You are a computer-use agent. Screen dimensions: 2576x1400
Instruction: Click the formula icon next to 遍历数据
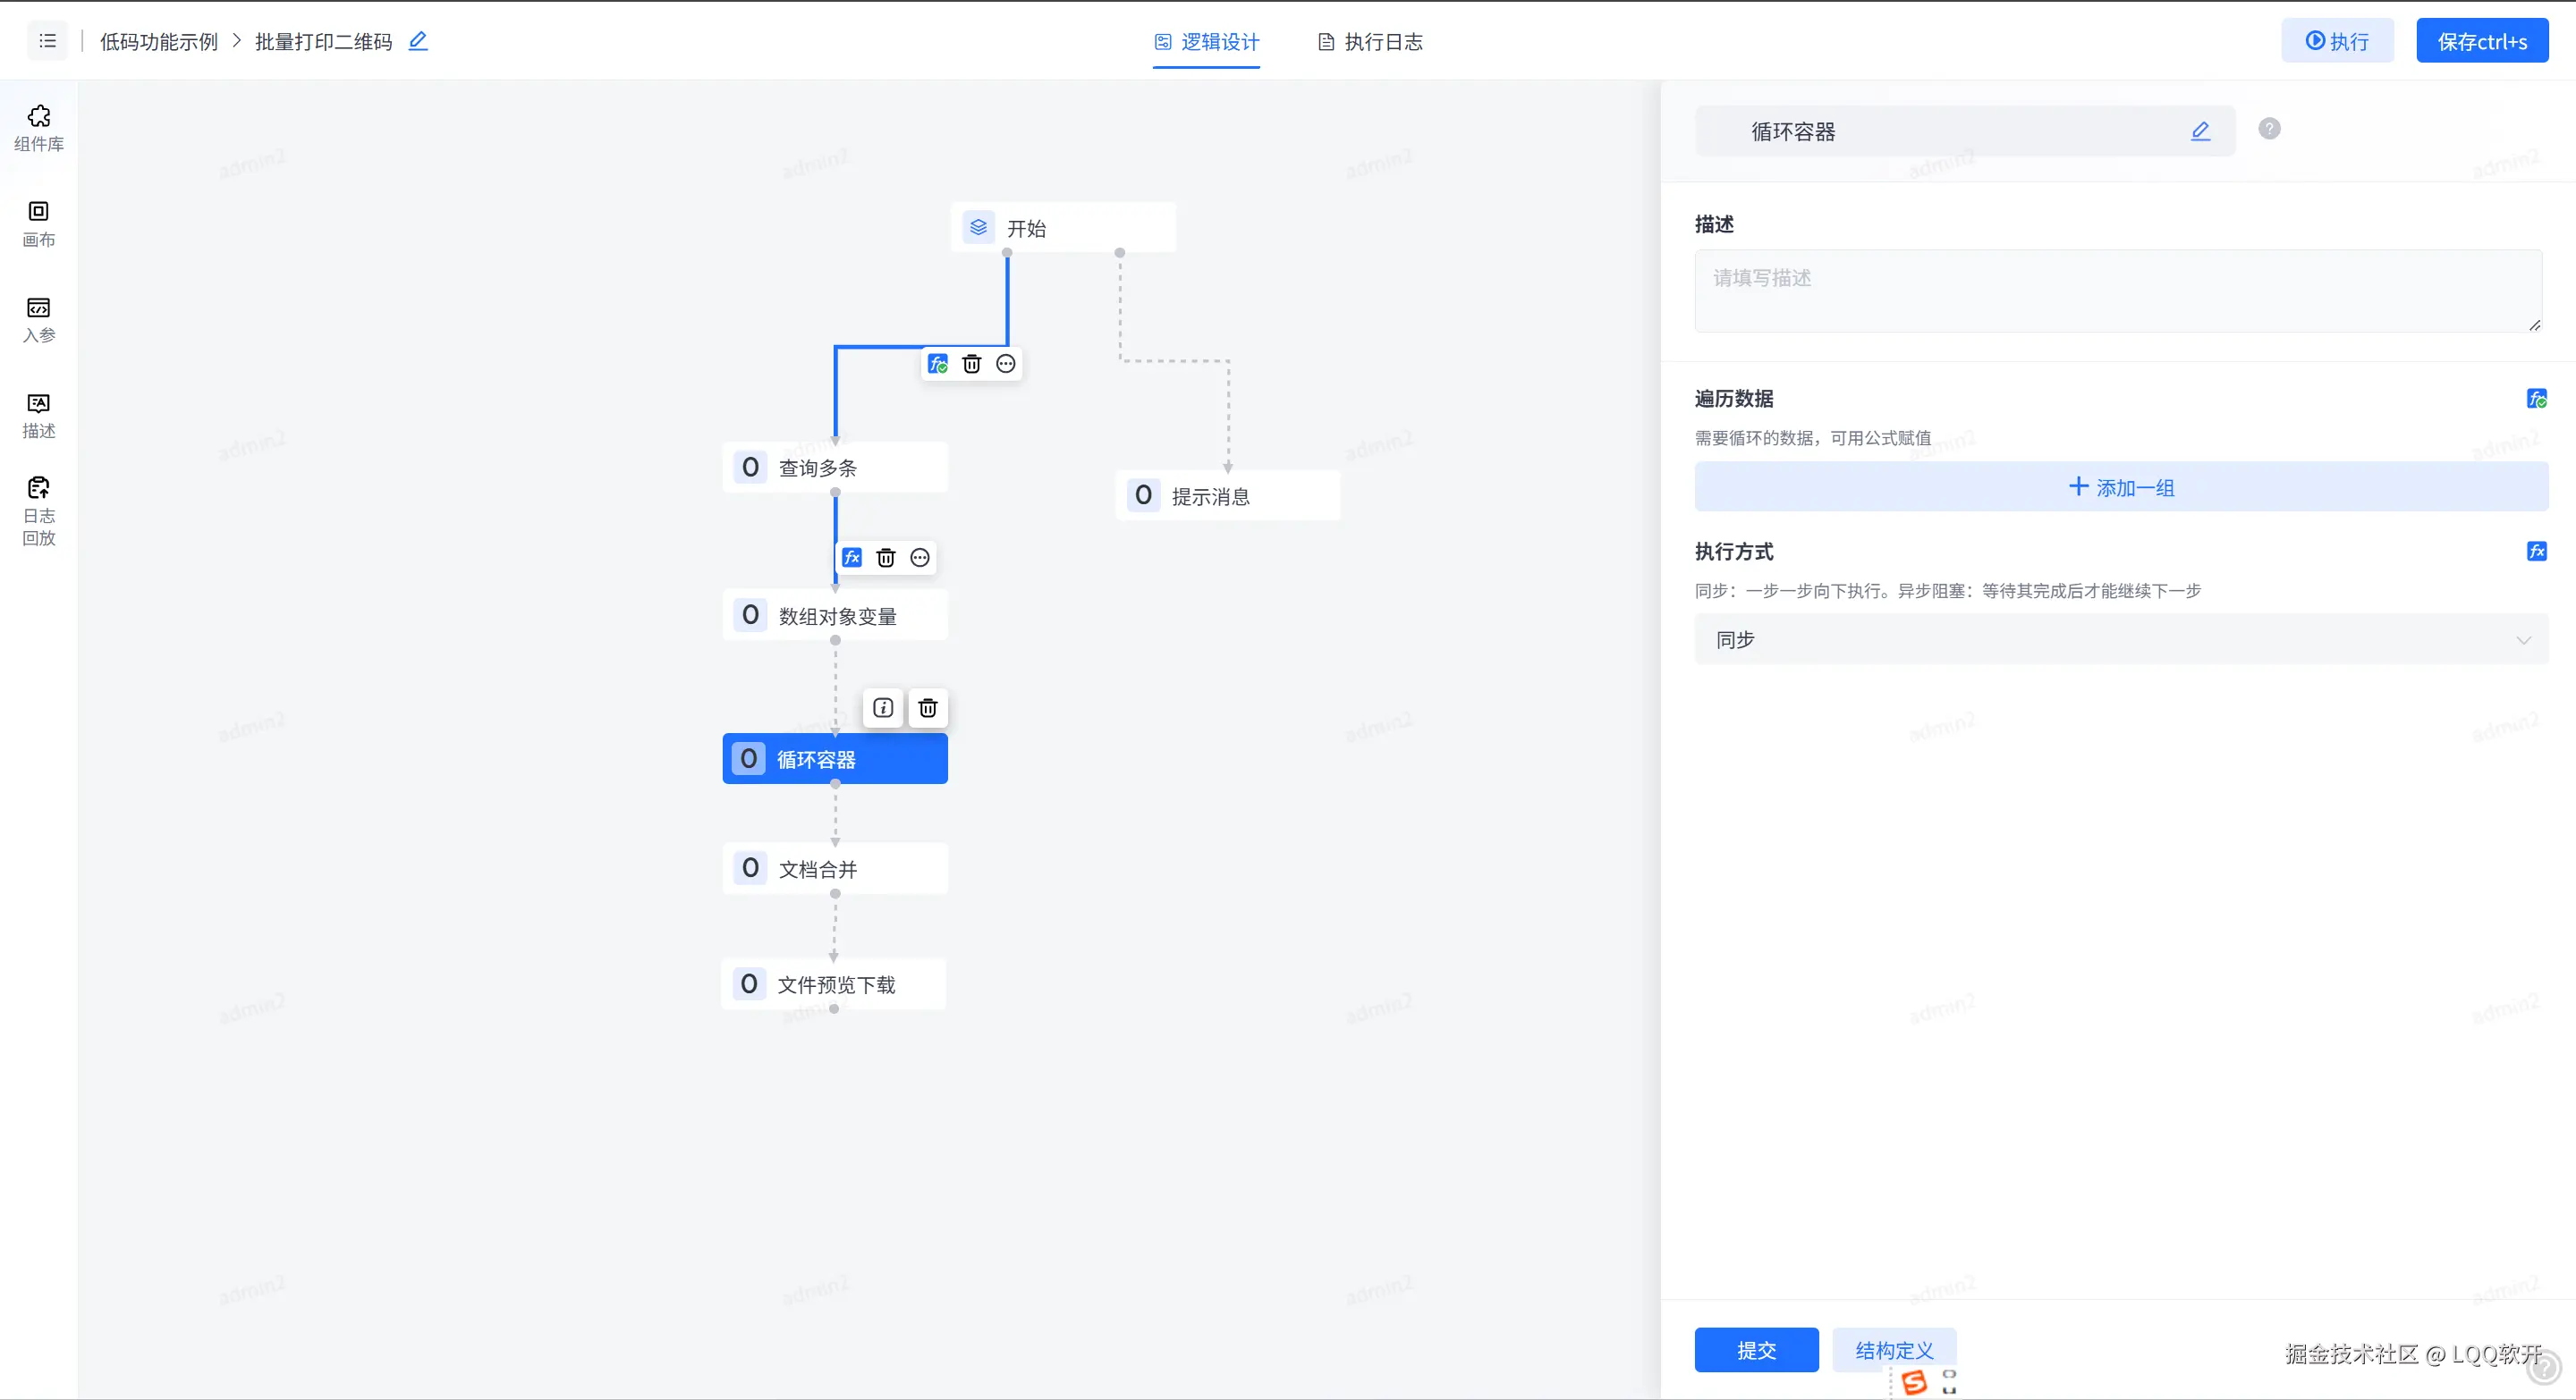[x=2536, y=399]
